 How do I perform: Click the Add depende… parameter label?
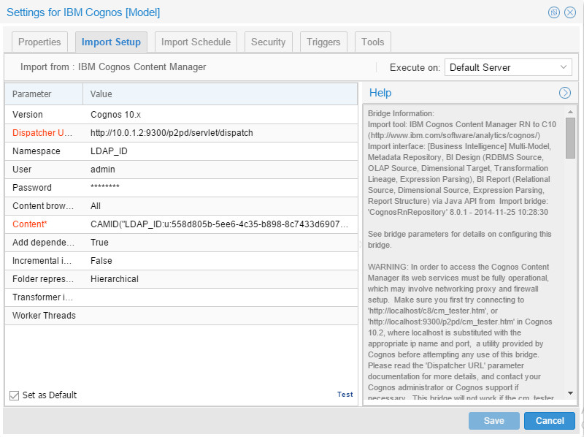43,243
